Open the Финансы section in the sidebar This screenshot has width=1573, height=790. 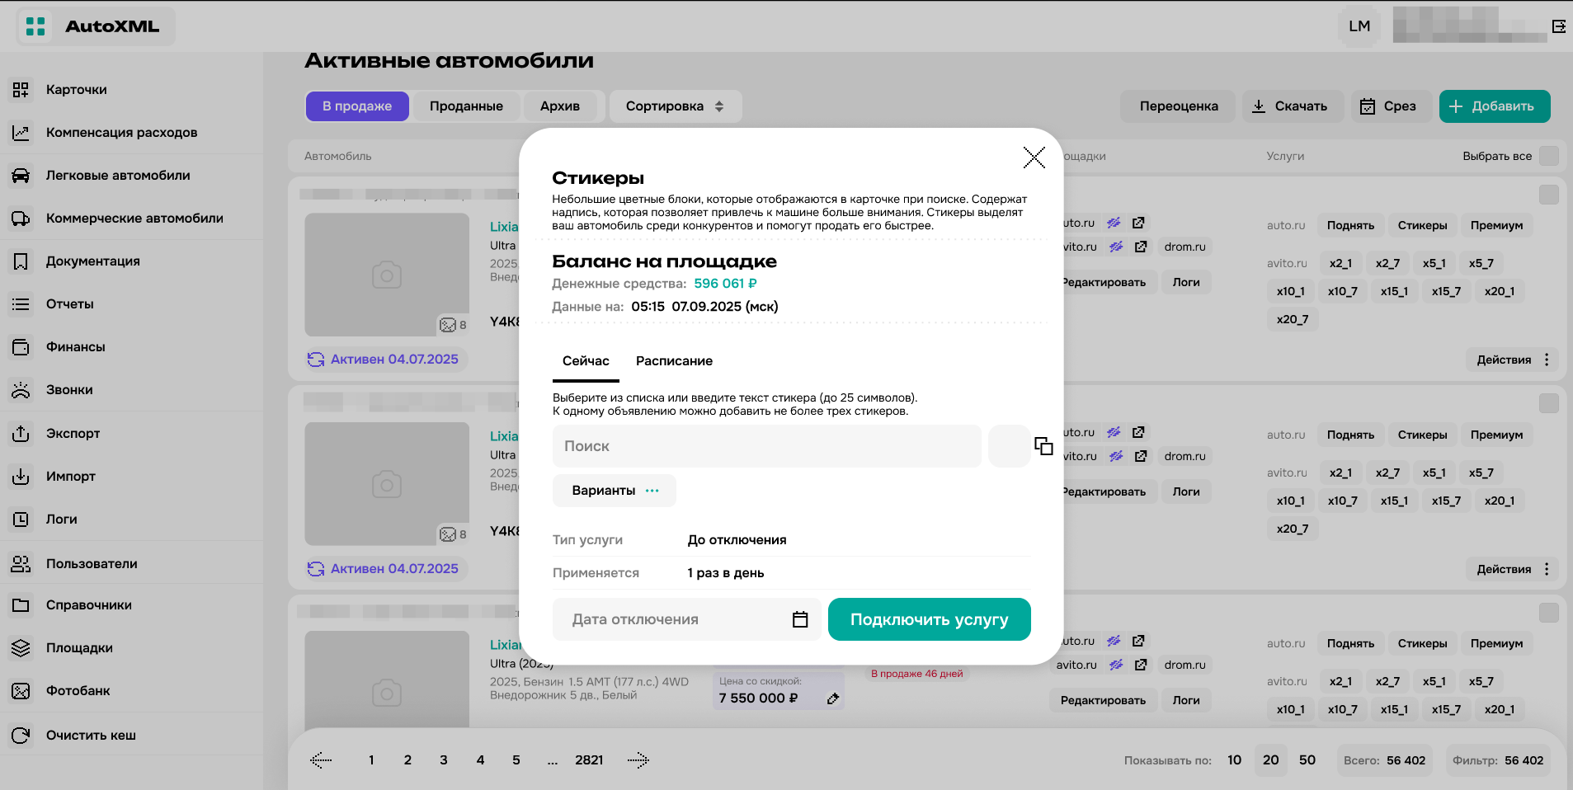[76, 347]
